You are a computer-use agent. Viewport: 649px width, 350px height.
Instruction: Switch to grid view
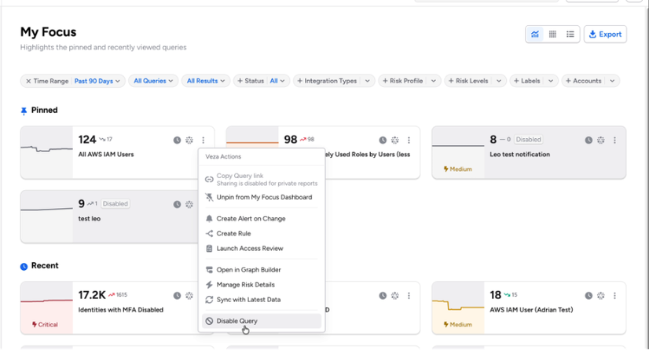(x=552, y=35)
